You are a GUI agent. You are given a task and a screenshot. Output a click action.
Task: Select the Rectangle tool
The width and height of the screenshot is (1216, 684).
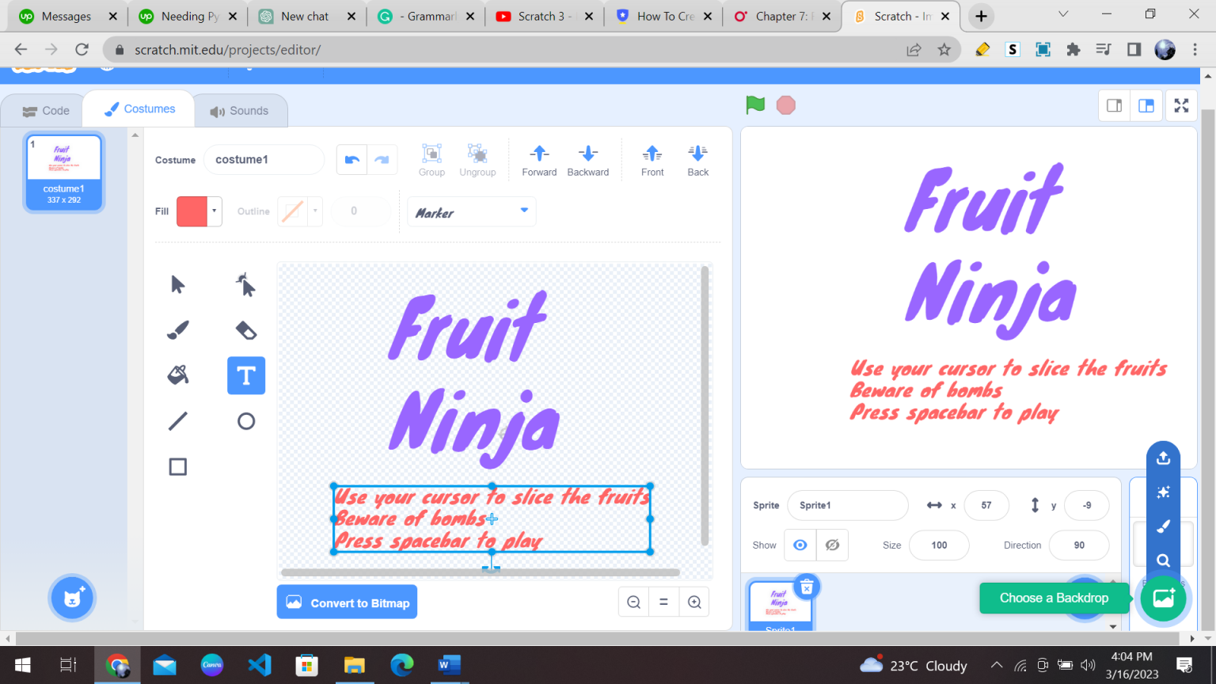pos(177,466)
